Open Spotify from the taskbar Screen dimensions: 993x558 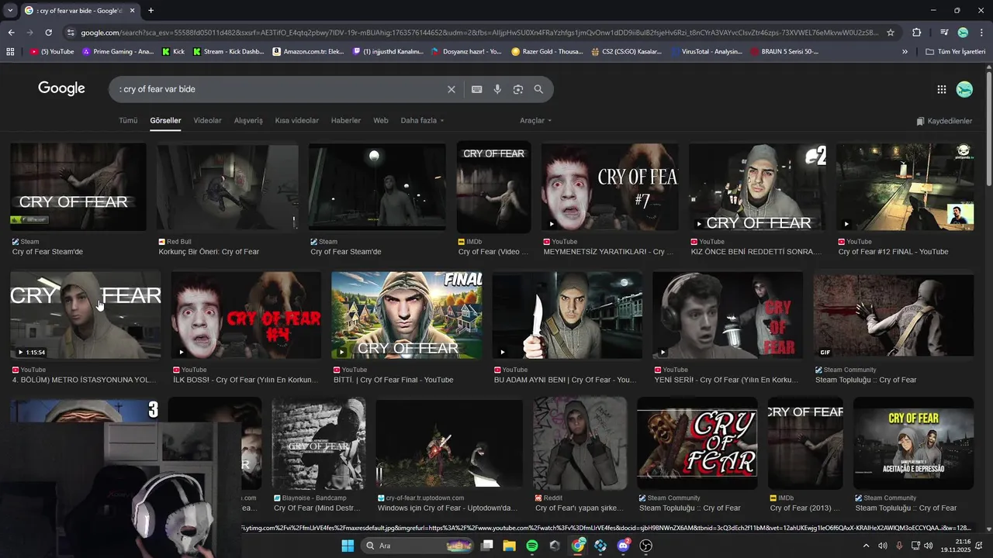[x=531, y=546]
